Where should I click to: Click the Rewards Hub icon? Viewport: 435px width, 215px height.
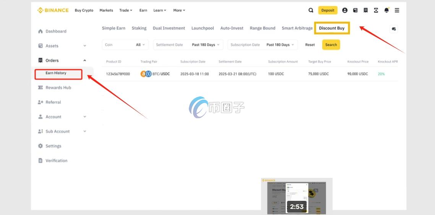tap(41, 88)
